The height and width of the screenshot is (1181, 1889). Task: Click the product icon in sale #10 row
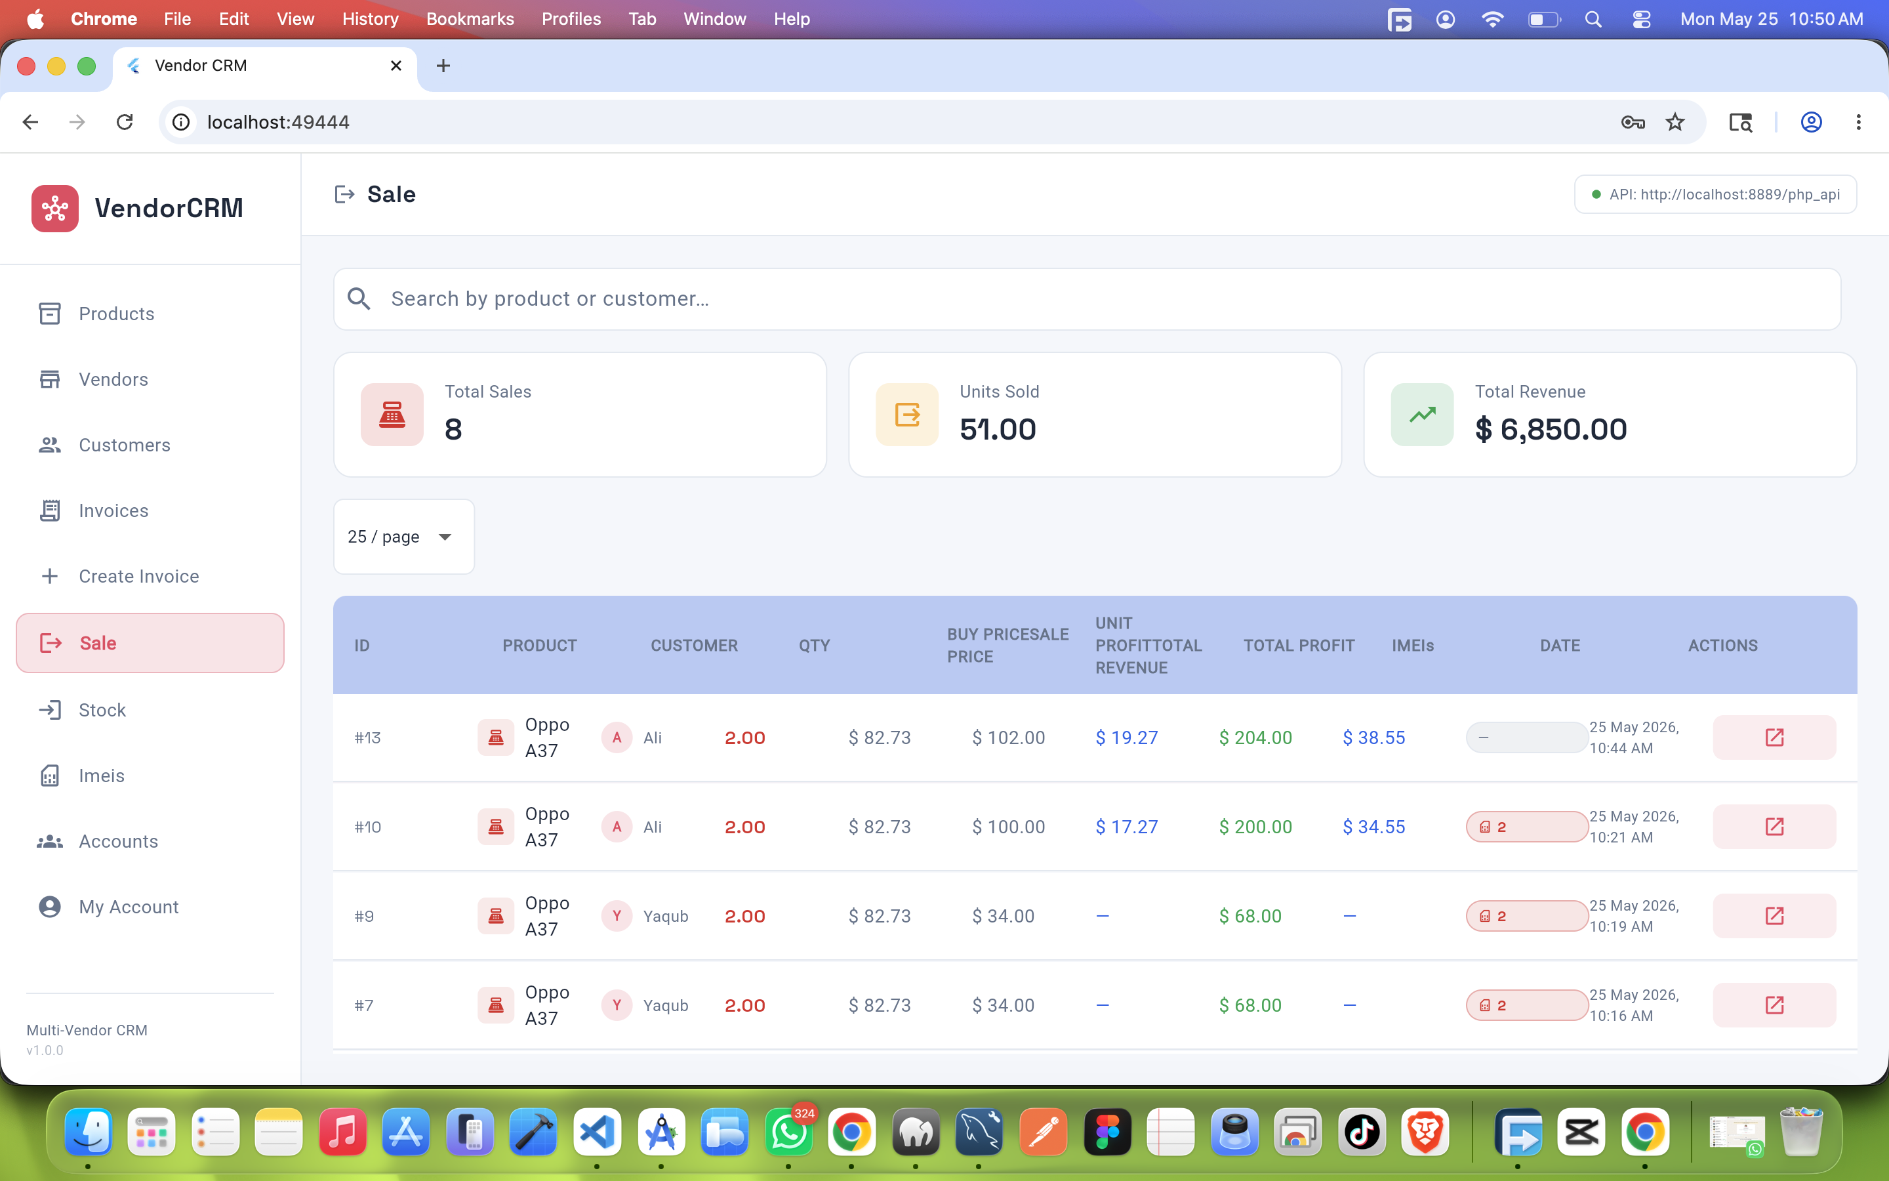[x=496, y=827]
